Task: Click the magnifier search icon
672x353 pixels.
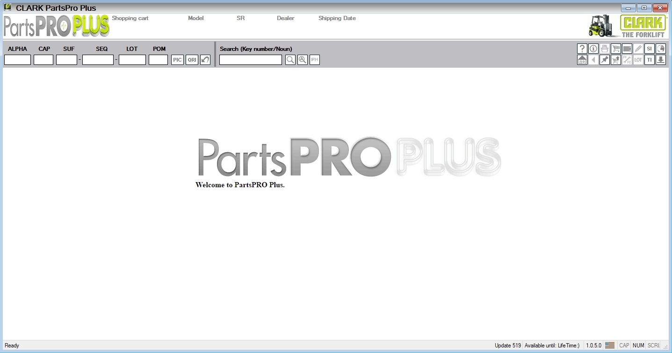Action: pos(290,60)
